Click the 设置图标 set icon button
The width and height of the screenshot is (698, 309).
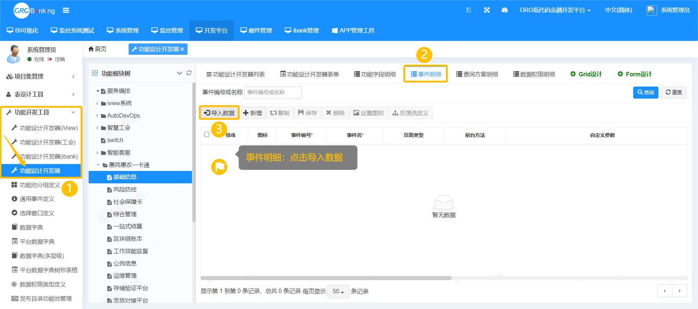[x=369, y=113]
